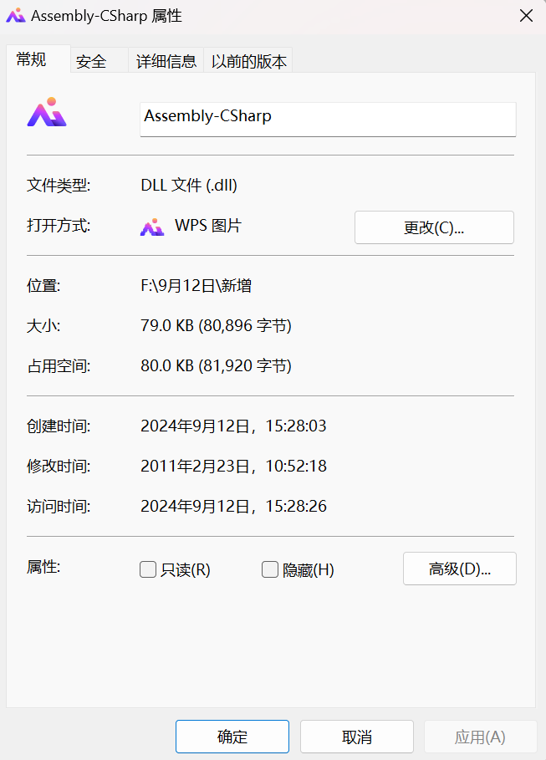Click the WPS 图片 icon next to 打开方式
Screen dimensions: 546x760
tap(151, 227)
